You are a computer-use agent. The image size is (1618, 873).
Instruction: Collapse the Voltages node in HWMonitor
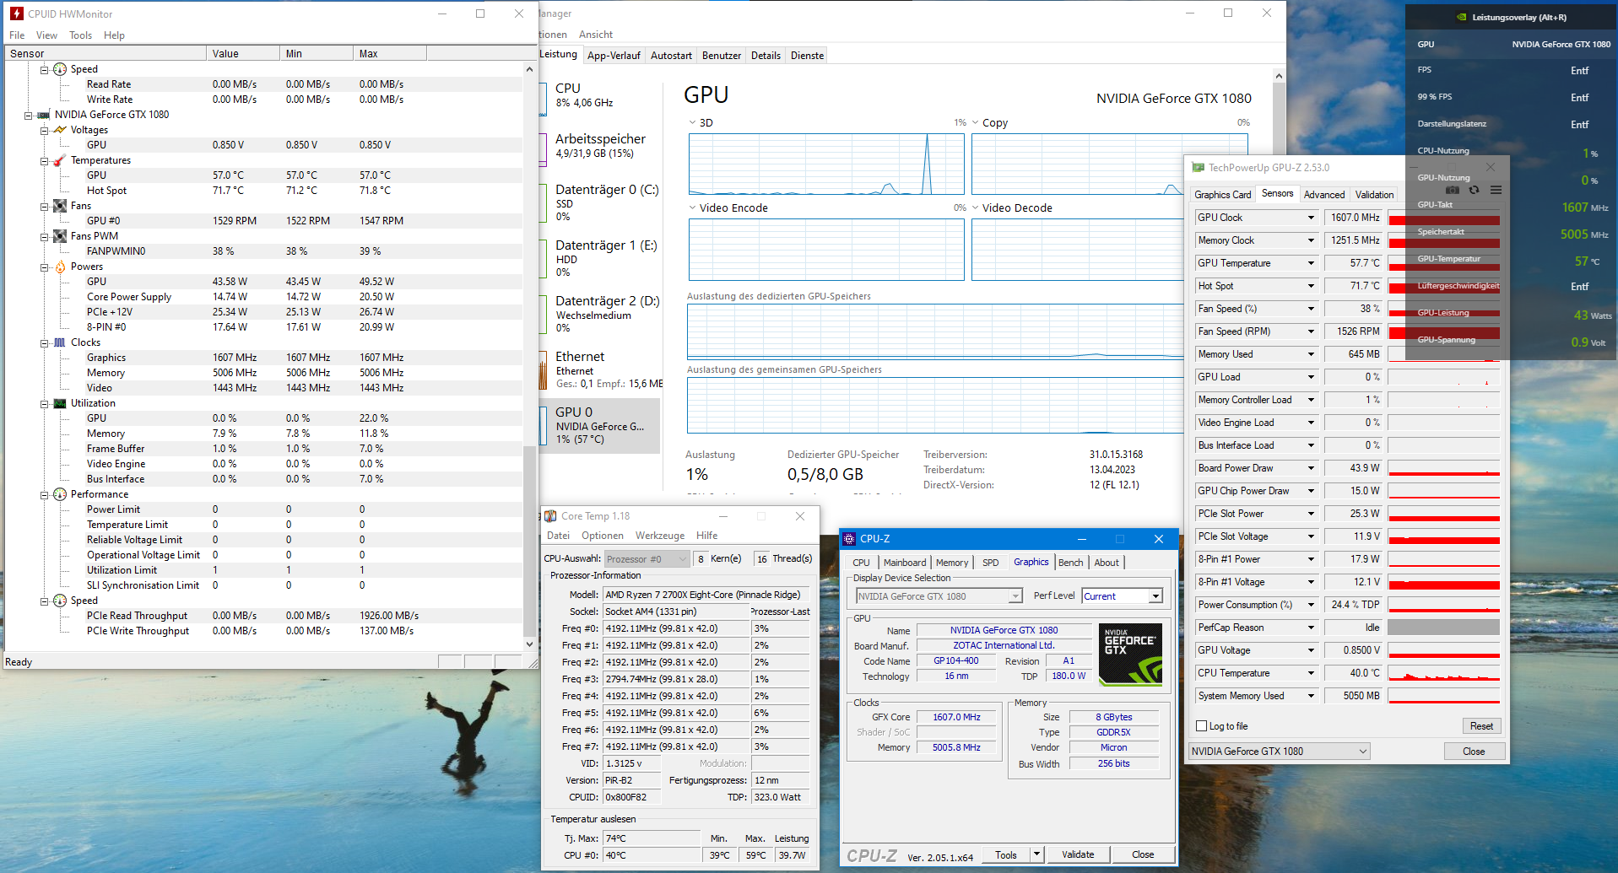tap(45, 131)
